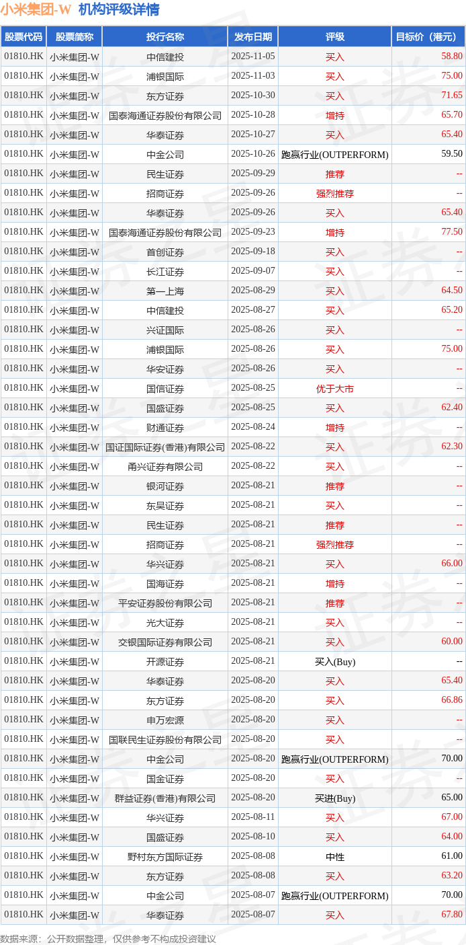Select the 评级 column header

click(334, 37)
